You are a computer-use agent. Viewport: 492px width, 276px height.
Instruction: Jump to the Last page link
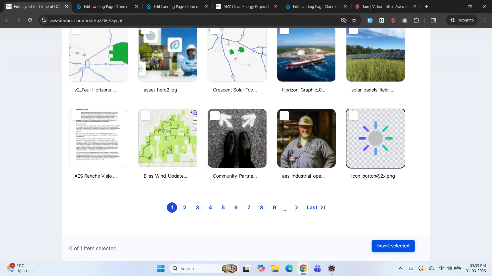[316, 208]
